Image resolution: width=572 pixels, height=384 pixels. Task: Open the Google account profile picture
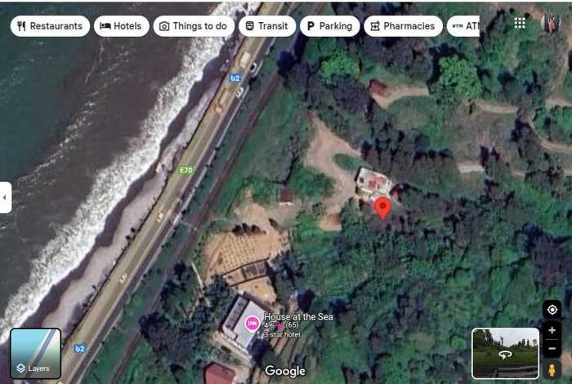[551, 24]
